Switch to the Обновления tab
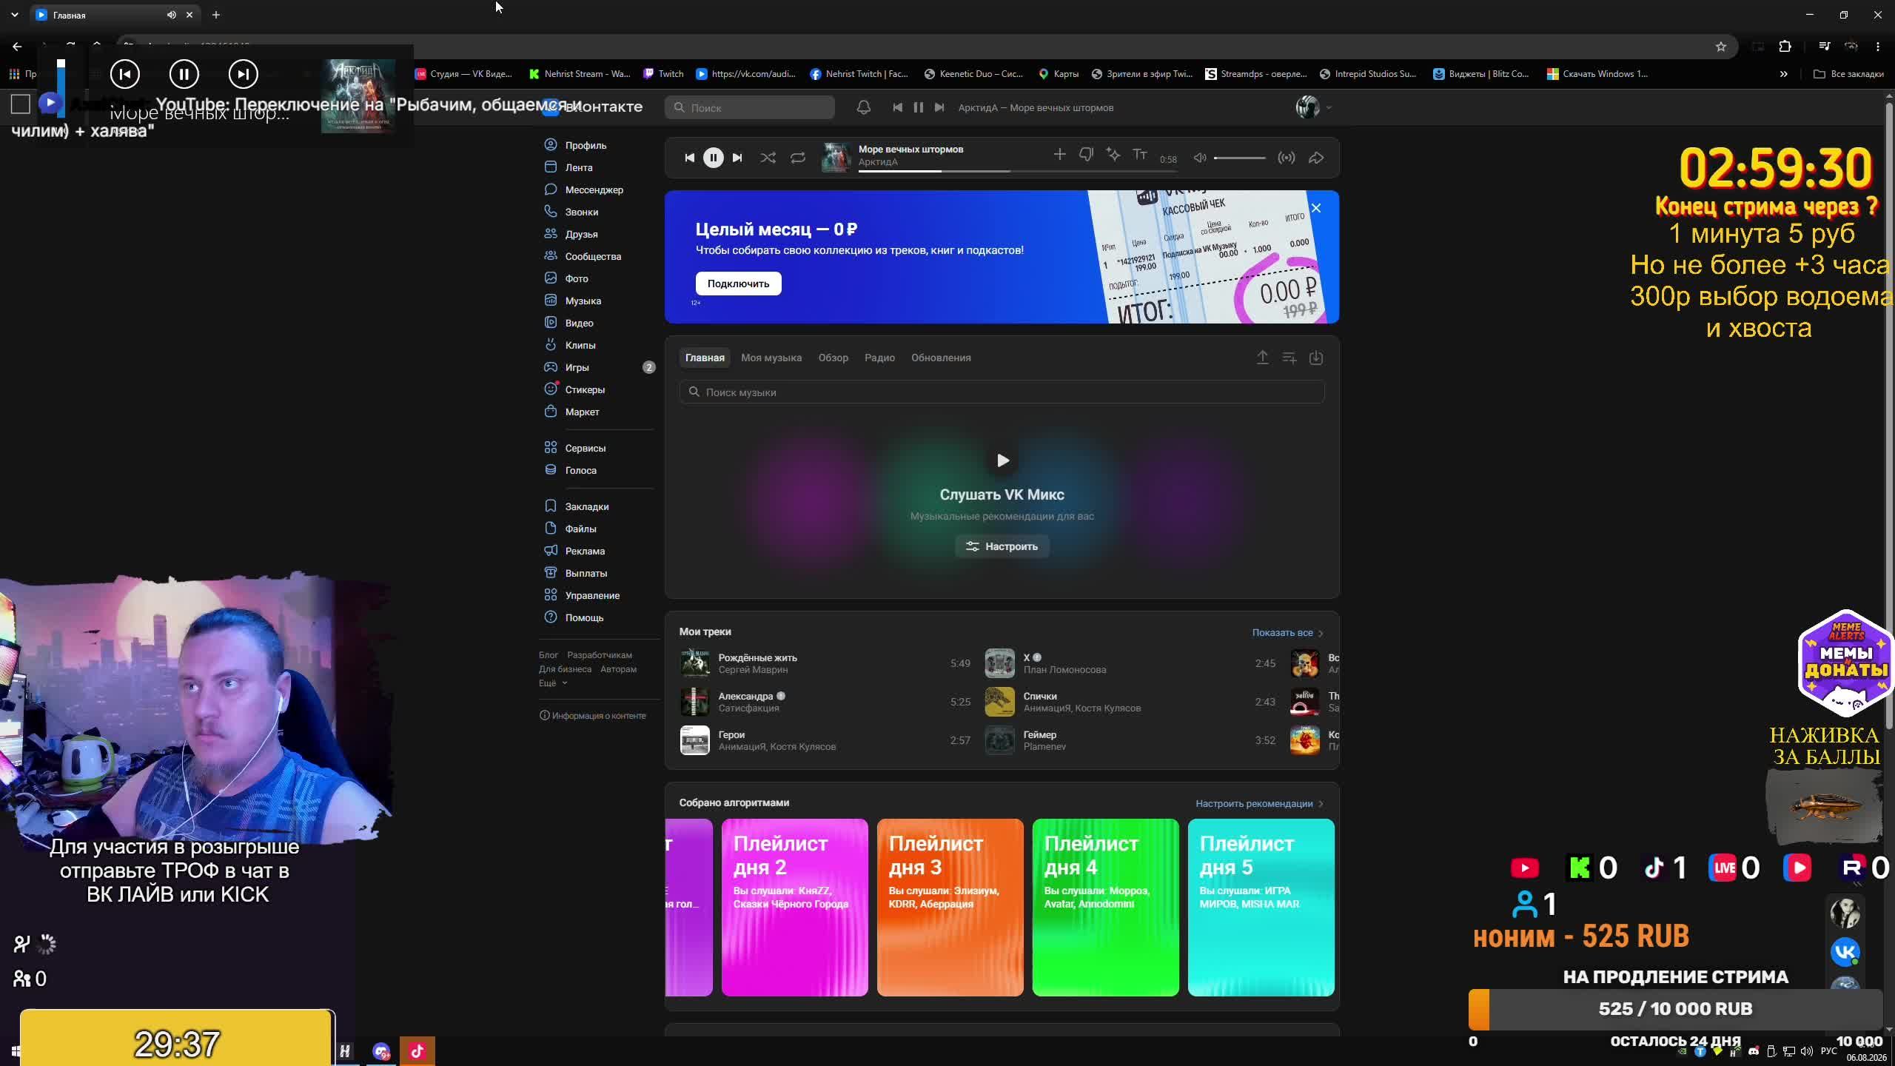This screenshot has width=1895, height=1066. (941, 358)
